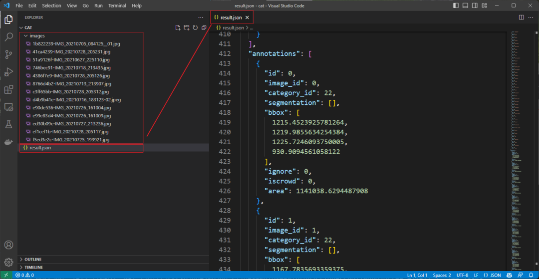Open the Edit menu
The image size is (539, 279).
coord(32,6)
